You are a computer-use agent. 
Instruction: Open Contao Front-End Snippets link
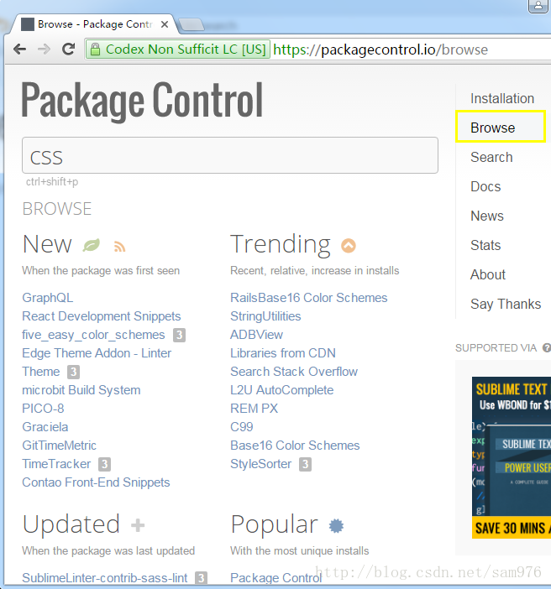[x=96, y=482]
